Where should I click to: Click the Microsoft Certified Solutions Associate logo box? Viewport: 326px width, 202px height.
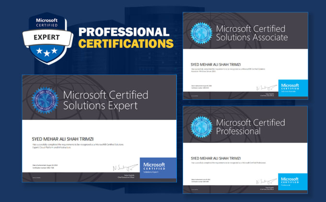tap(293, 88)
